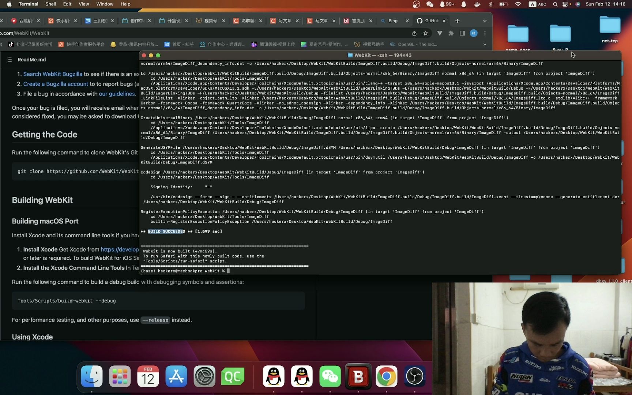This screenshot has height=395, width=632.
Task: Close the Bing tab
Action: click(407, 21)
